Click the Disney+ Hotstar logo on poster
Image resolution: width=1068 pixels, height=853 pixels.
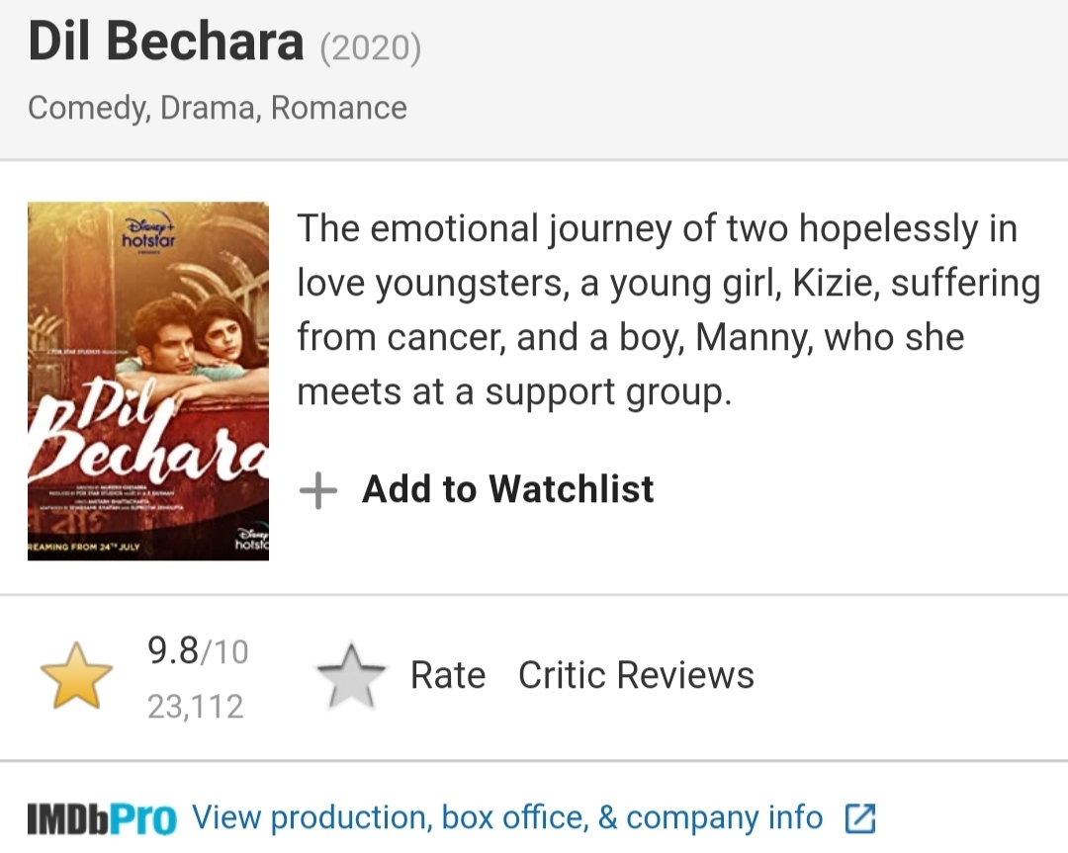pos(148,232)
